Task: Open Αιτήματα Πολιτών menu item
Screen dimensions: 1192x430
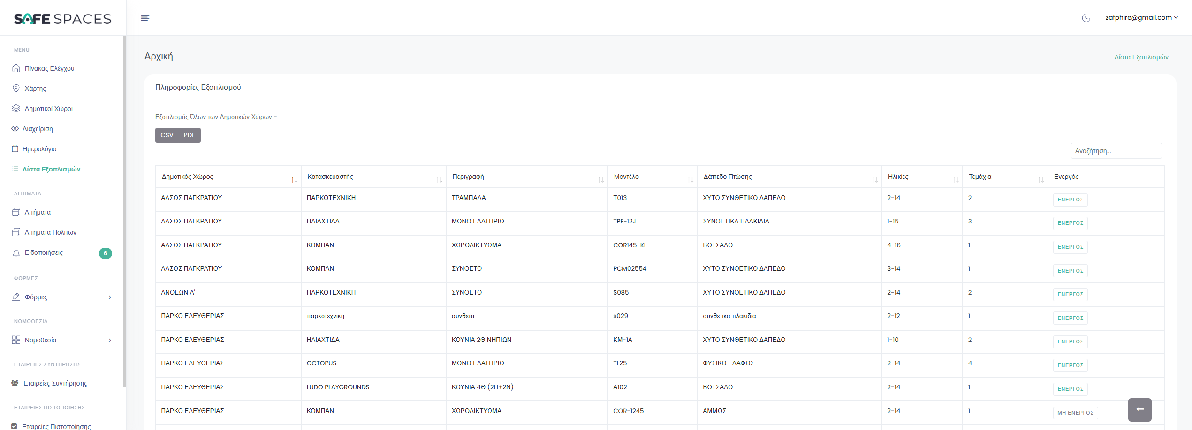Action: (x=50, y=232)
